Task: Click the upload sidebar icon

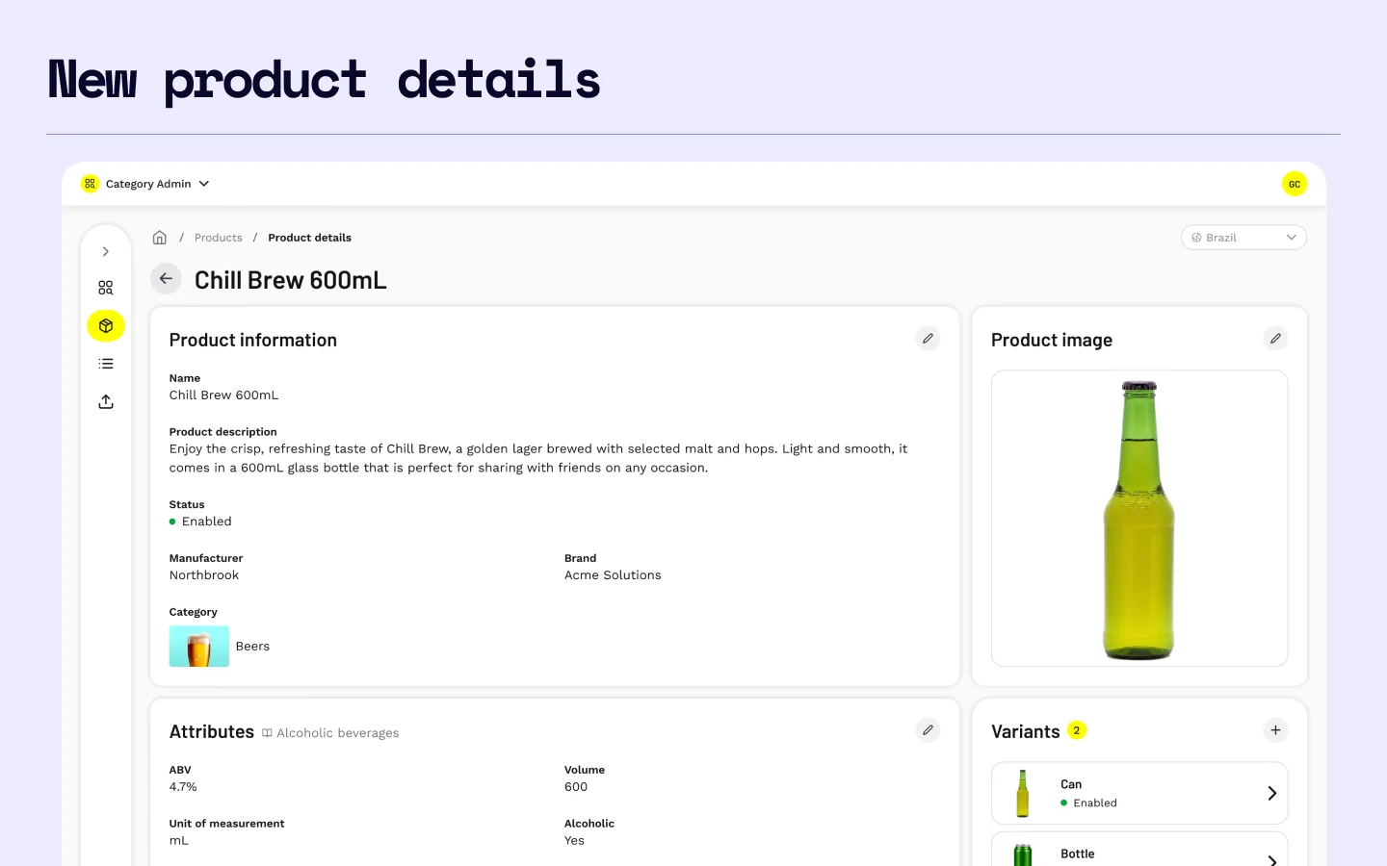Action: [106, 401]
